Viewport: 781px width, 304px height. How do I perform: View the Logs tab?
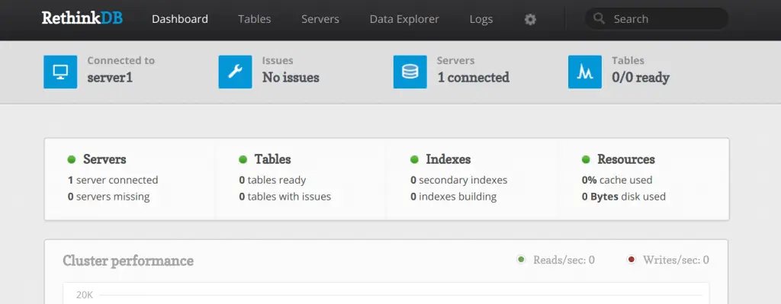481,19
